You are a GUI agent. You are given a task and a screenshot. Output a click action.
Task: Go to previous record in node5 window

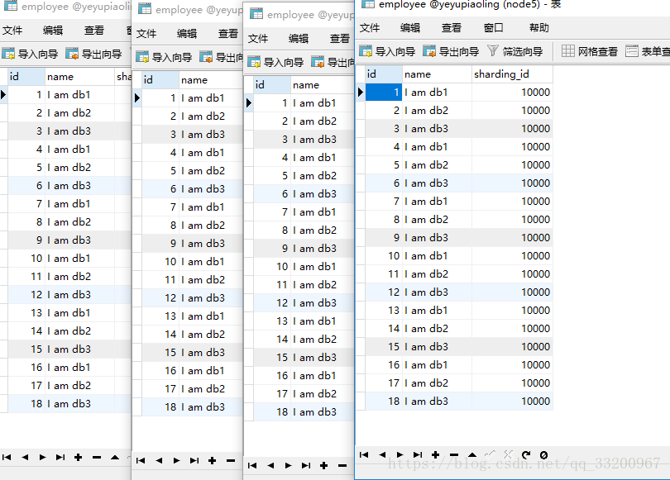[x=382, y=454]
